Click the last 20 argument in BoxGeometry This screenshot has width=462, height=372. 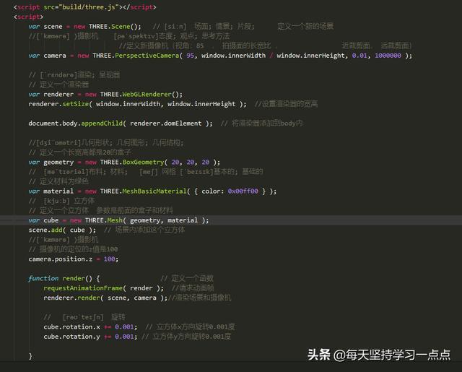205,162
